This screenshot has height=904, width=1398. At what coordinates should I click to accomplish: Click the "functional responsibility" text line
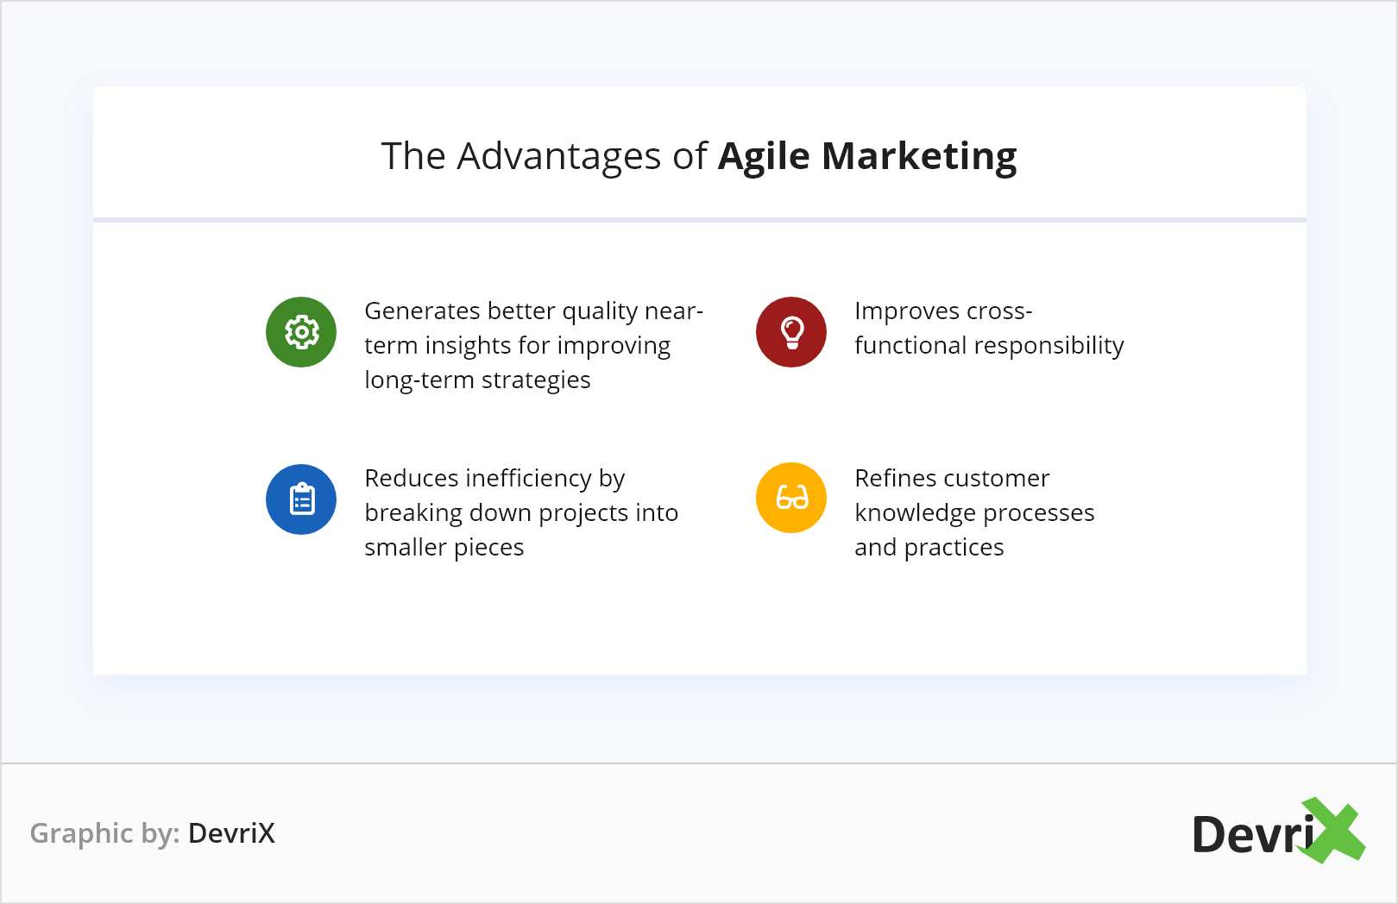click(x=989, y=345)
